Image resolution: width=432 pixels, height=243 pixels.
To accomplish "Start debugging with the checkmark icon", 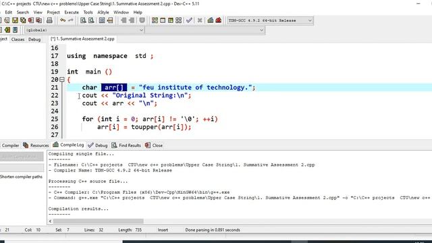I will pyautogui.click(x=189, y=20).
